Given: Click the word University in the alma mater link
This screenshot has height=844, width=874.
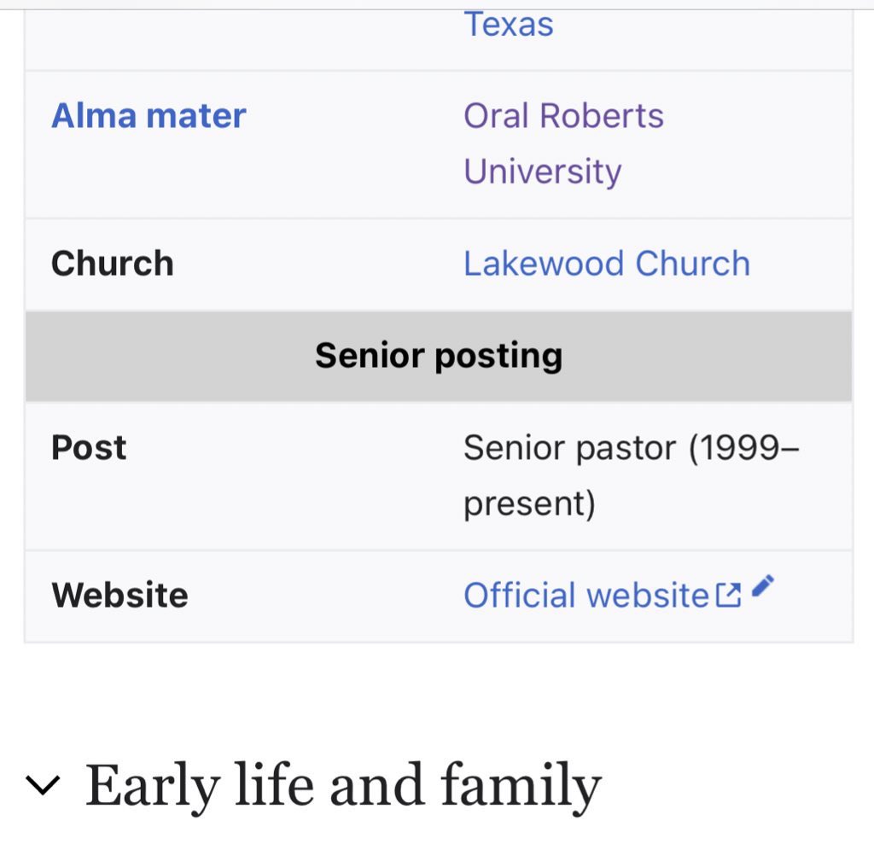Looking at the screenshot, I should [542, 172].
